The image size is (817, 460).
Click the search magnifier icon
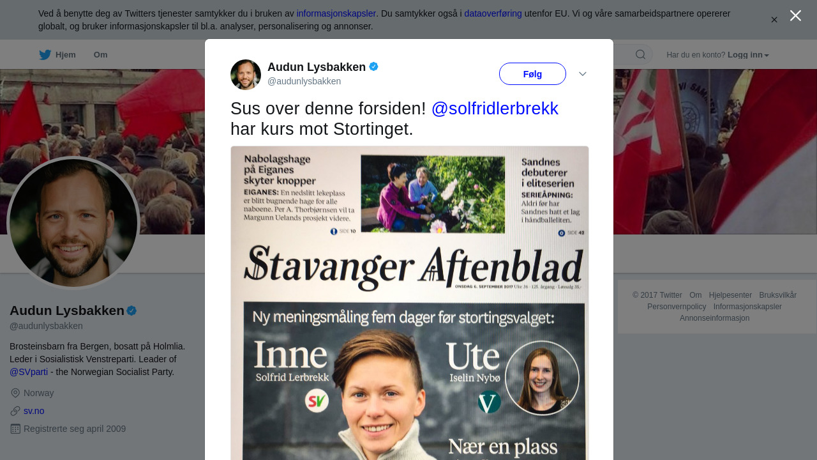[640, 54]
